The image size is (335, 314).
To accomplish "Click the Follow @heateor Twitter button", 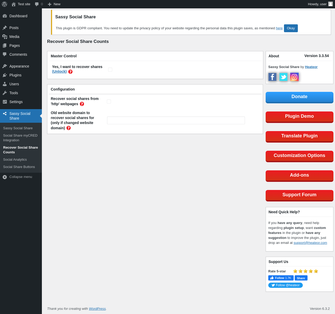I will click(286, 285).
